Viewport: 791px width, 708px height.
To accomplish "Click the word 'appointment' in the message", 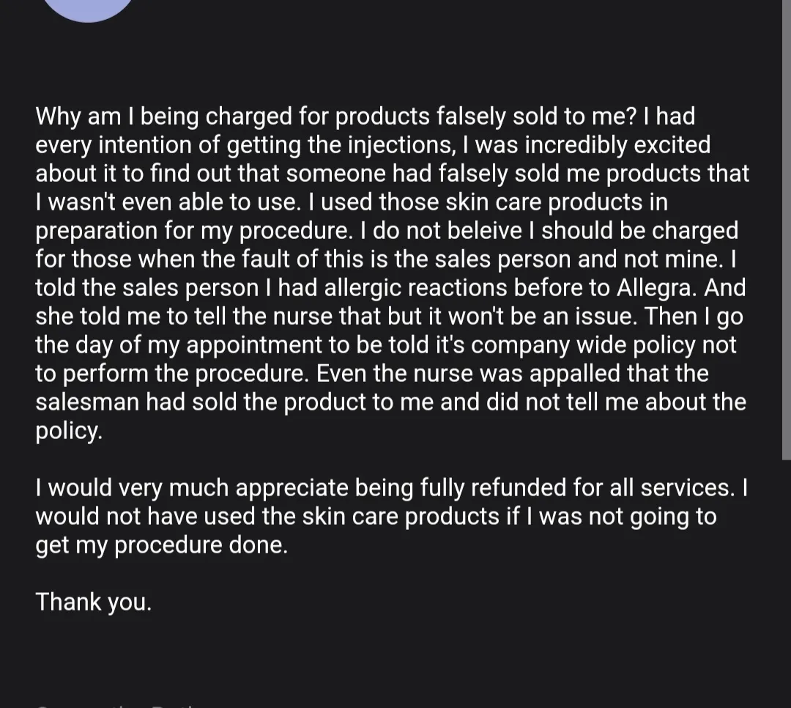I will coord(253,345).
